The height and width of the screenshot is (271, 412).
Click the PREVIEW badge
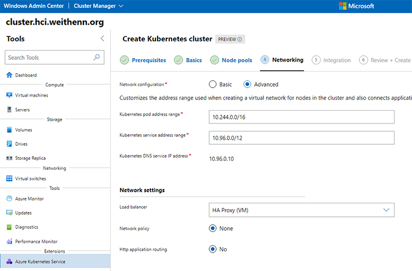point(230,39)
